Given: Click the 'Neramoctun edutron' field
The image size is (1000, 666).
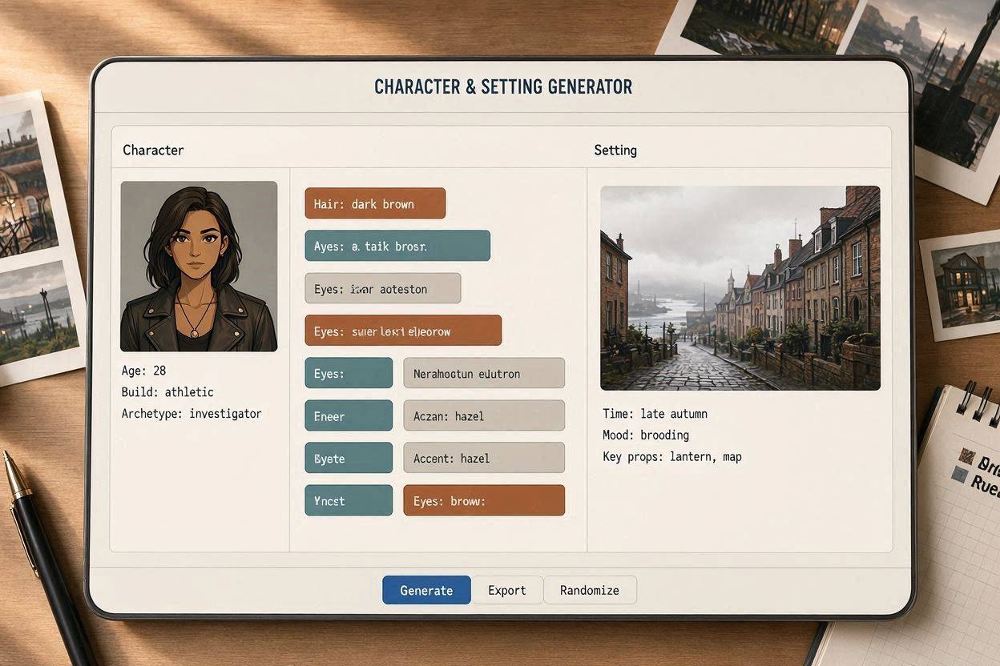Looking at the screenshot, I should pos(484,373).
